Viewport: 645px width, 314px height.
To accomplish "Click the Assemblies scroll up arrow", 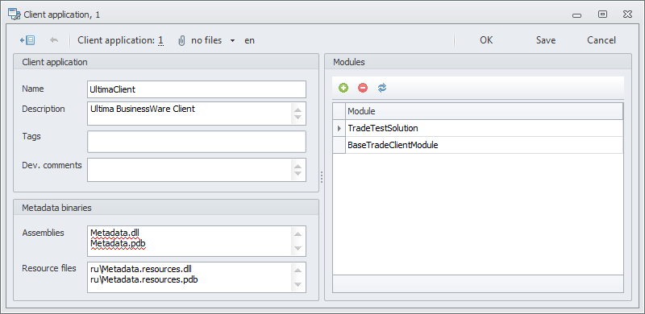I will click(x=298, y=233).
